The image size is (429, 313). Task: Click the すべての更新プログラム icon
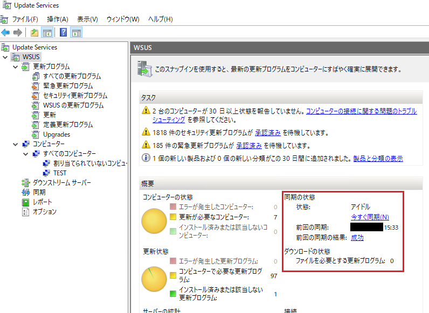36,76
